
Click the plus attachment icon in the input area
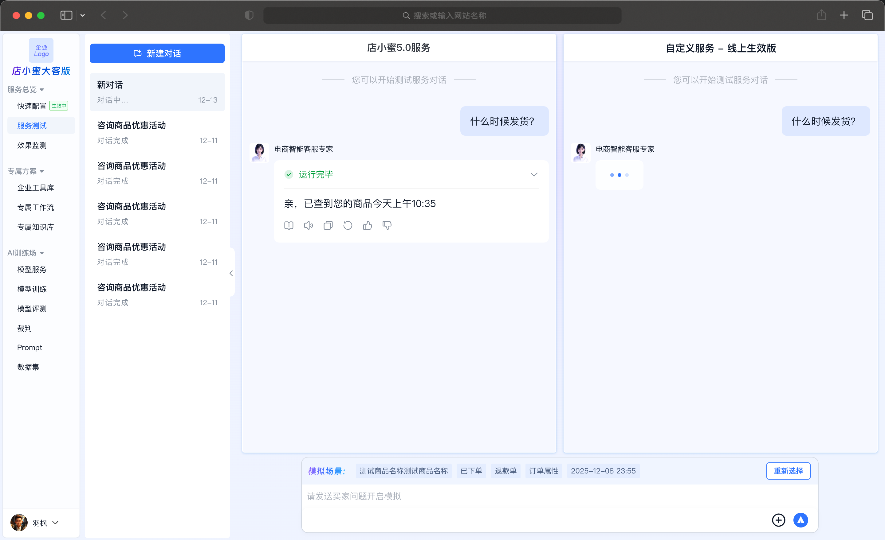pyautogui.click(x=778, y=520)
